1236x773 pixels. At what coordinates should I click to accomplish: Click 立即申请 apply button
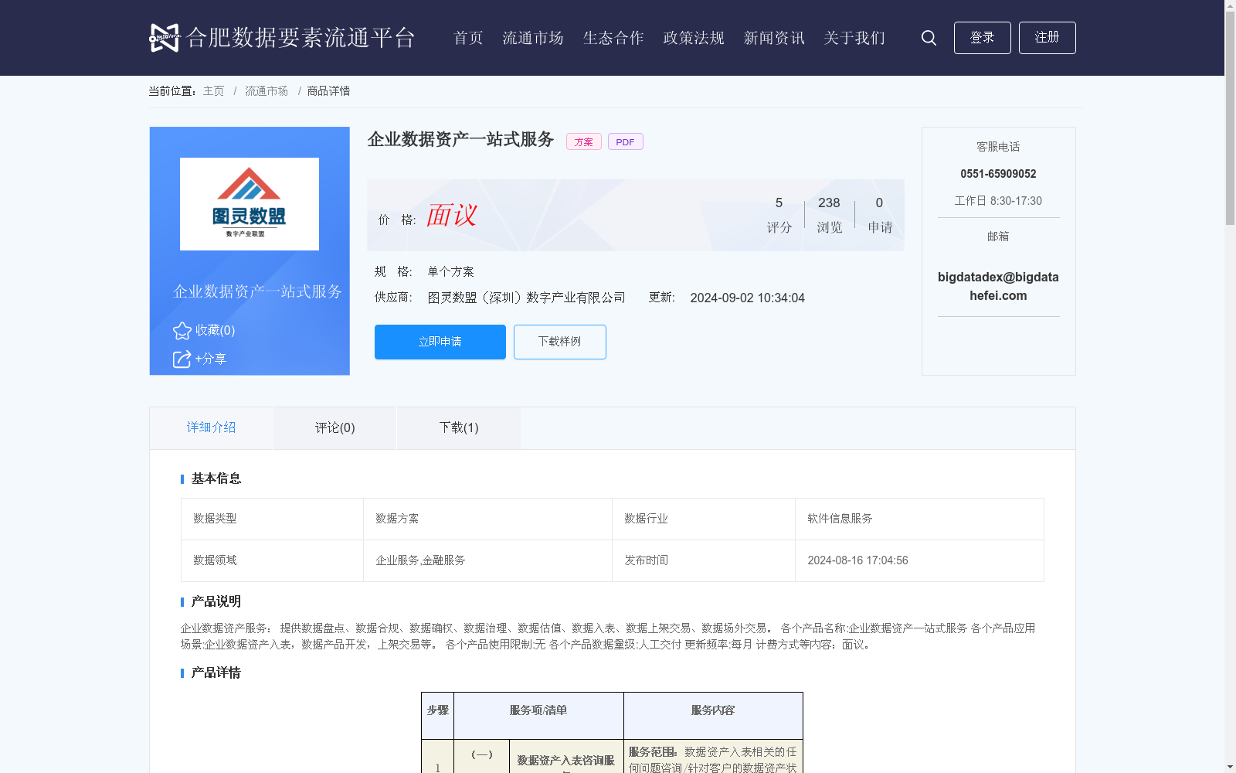pos(440,342)
